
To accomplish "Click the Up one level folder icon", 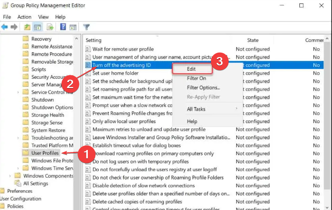I will 27,27.
